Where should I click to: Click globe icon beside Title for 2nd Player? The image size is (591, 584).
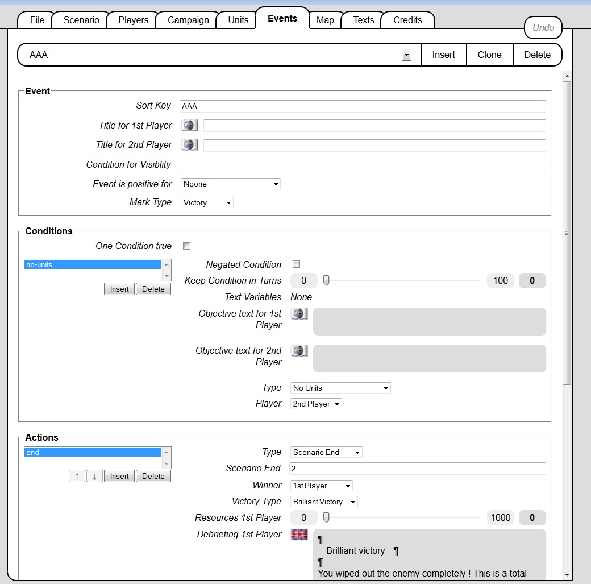pos(189,145)
